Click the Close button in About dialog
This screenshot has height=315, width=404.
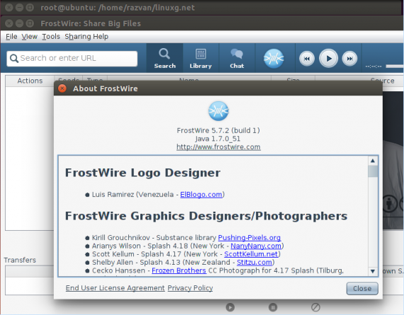click(362, 289)
